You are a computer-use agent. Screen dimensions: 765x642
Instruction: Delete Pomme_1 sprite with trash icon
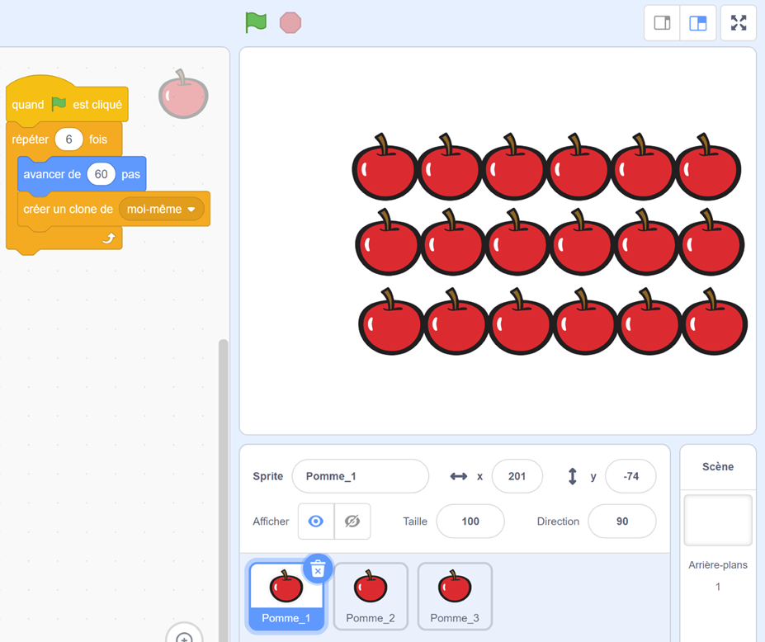coord(318,569)
